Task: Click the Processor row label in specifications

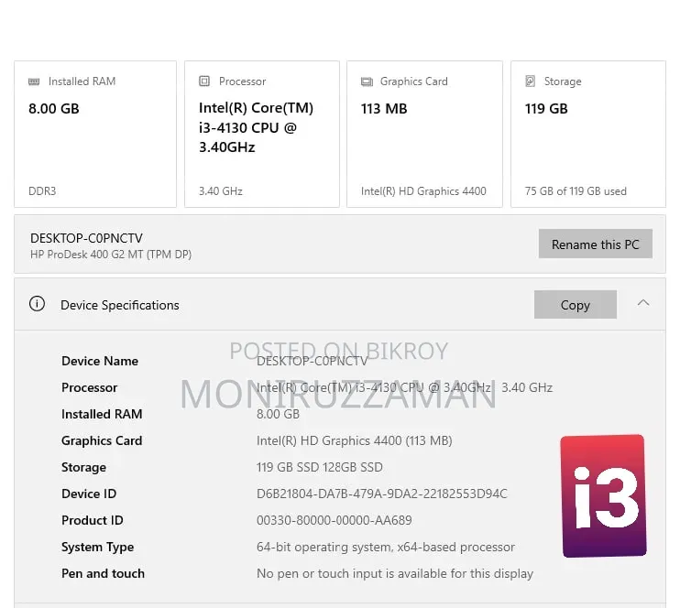Action: pyautogui.click(x=89, y=387)
